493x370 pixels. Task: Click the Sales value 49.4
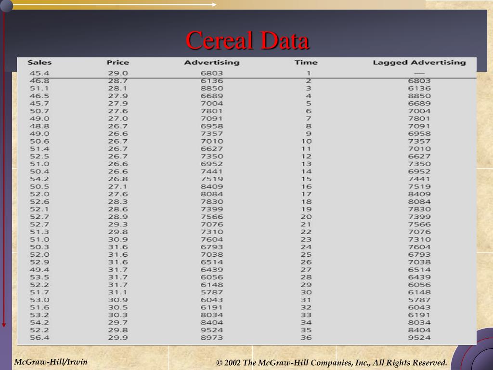coord(39,270)
